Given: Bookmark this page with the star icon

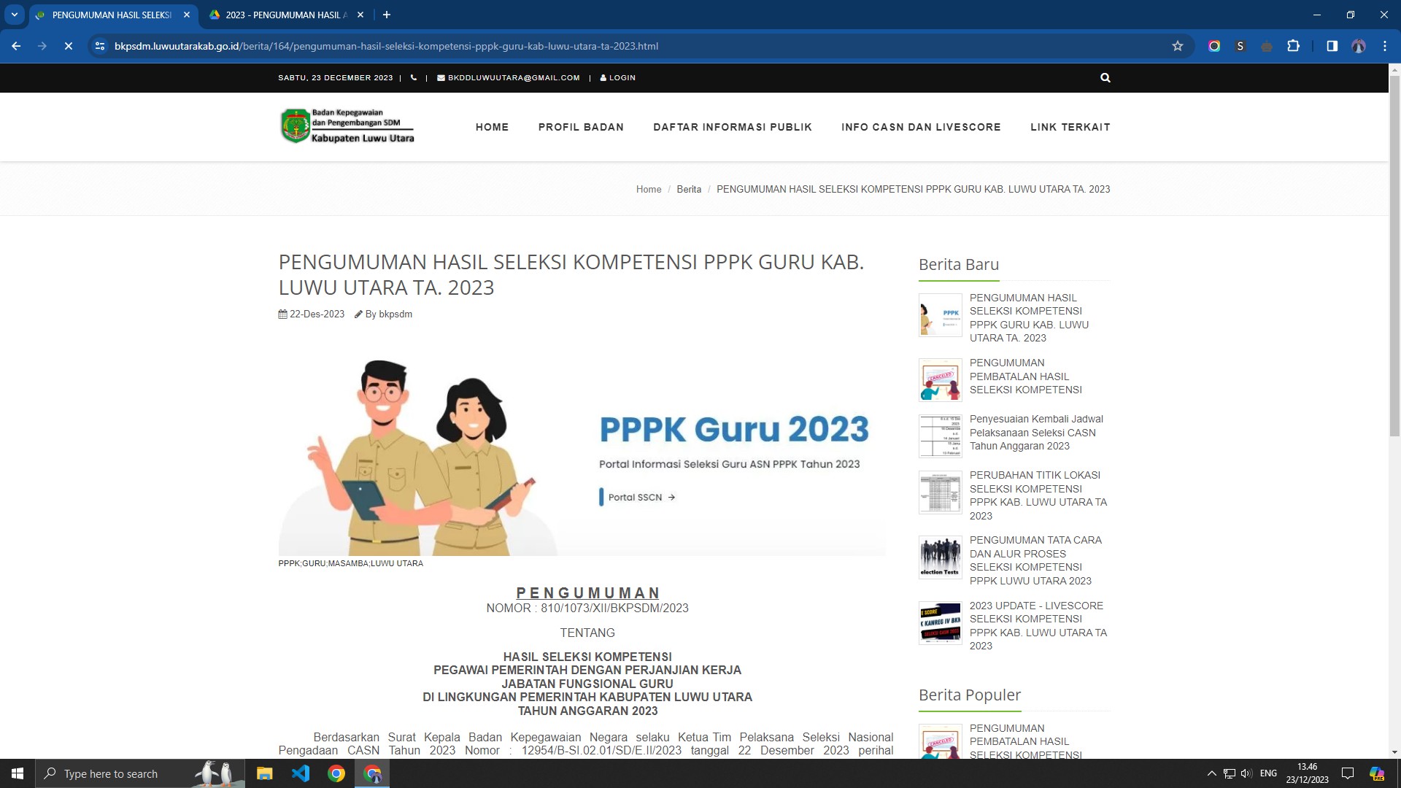Looking at the screenshot, I should pyautogui.click(x=1178, y=46).
